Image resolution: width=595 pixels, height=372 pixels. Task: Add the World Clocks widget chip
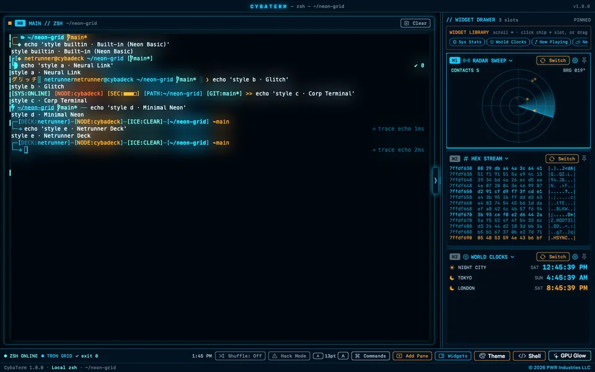coord(508,42)
